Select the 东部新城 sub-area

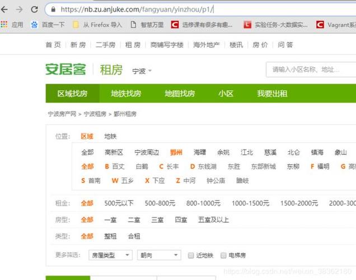pos(264,166)
